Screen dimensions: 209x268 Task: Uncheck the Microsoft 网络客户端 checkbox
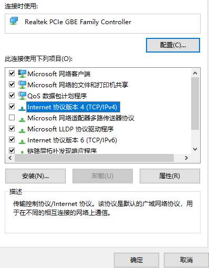tap(12, 73)
